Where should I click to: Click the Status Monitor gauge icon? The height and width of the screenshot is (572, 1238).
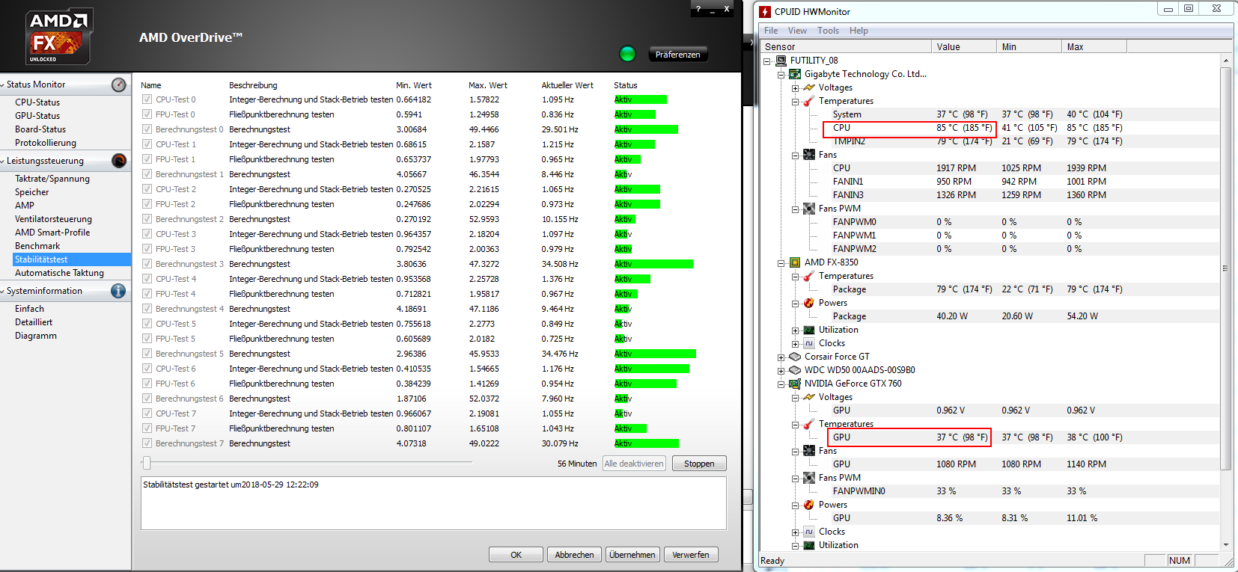click(119, 84)
